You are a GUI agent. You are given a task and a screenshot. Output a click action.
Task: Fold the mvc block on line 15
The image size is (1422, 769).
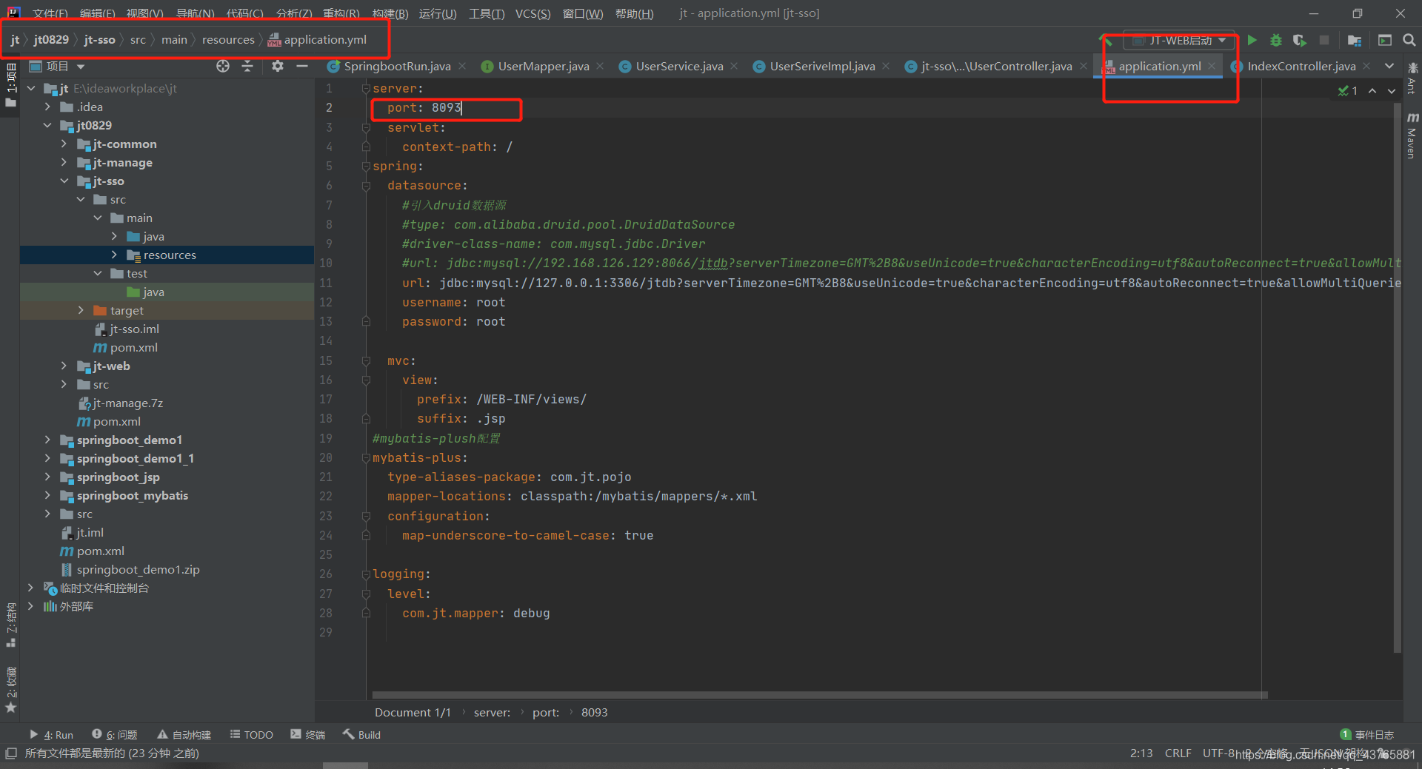tap(366, 361)
